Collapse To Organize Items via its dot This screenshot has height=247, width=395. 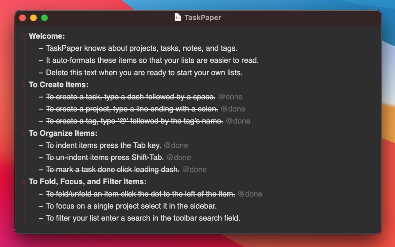pyautogui.click(x=24, y=134)
